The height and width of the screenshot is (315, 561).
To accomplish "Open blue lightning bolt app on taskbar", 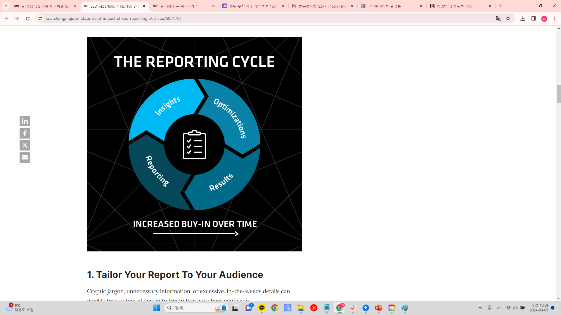I will tap(366, 308).
